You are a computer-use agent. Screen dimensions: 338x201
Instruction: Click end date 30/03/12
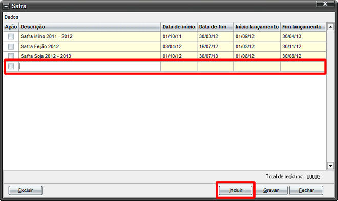[208, 37]
